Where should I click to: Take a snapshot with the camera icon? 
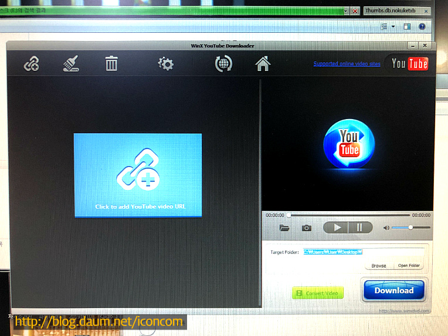(x=307, y=228)
